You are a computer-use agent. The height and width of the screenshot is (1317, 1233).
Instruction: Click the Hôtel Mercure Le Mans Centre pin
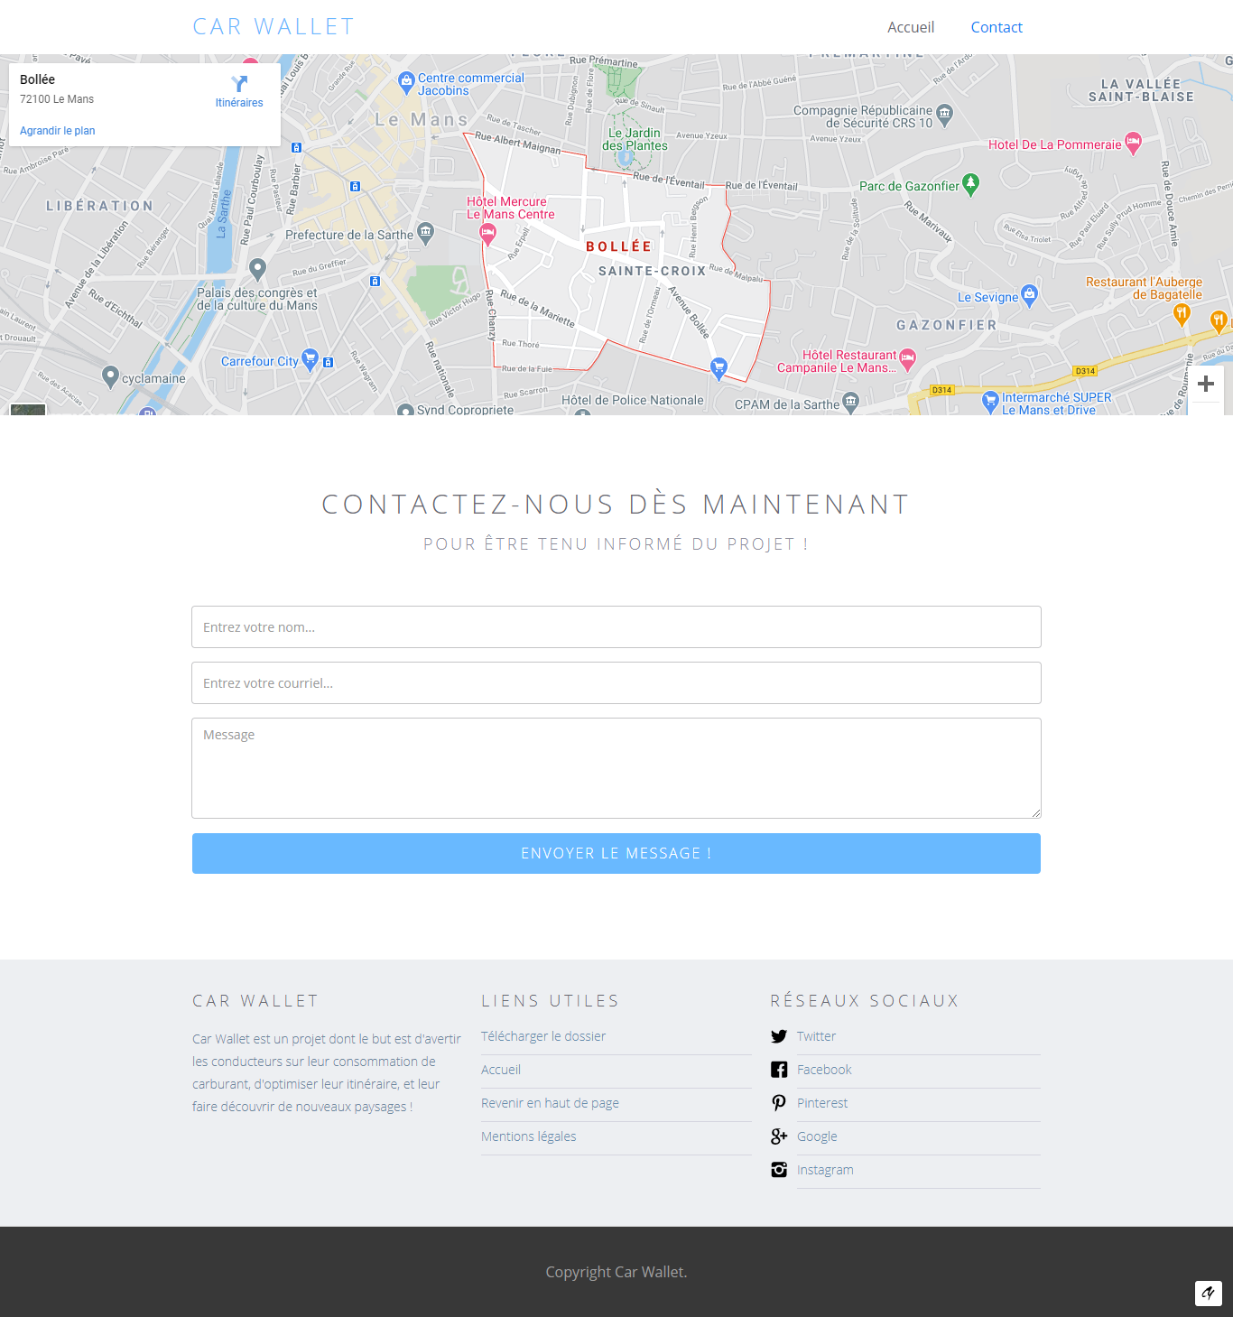pos(488,235)
